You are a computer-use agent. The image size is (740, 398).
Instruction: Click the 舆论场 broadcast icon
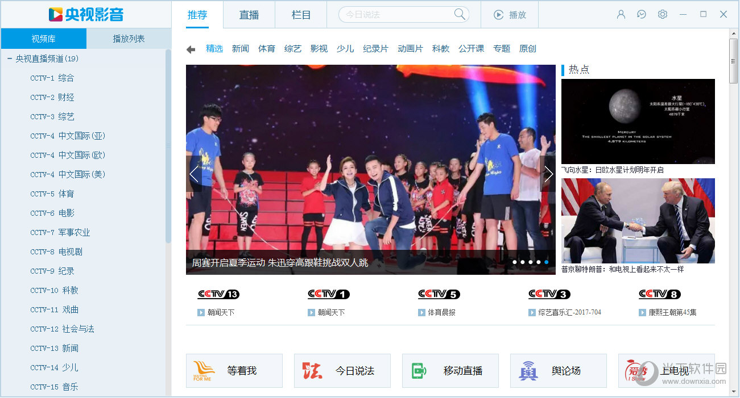[x=528, y=371]
